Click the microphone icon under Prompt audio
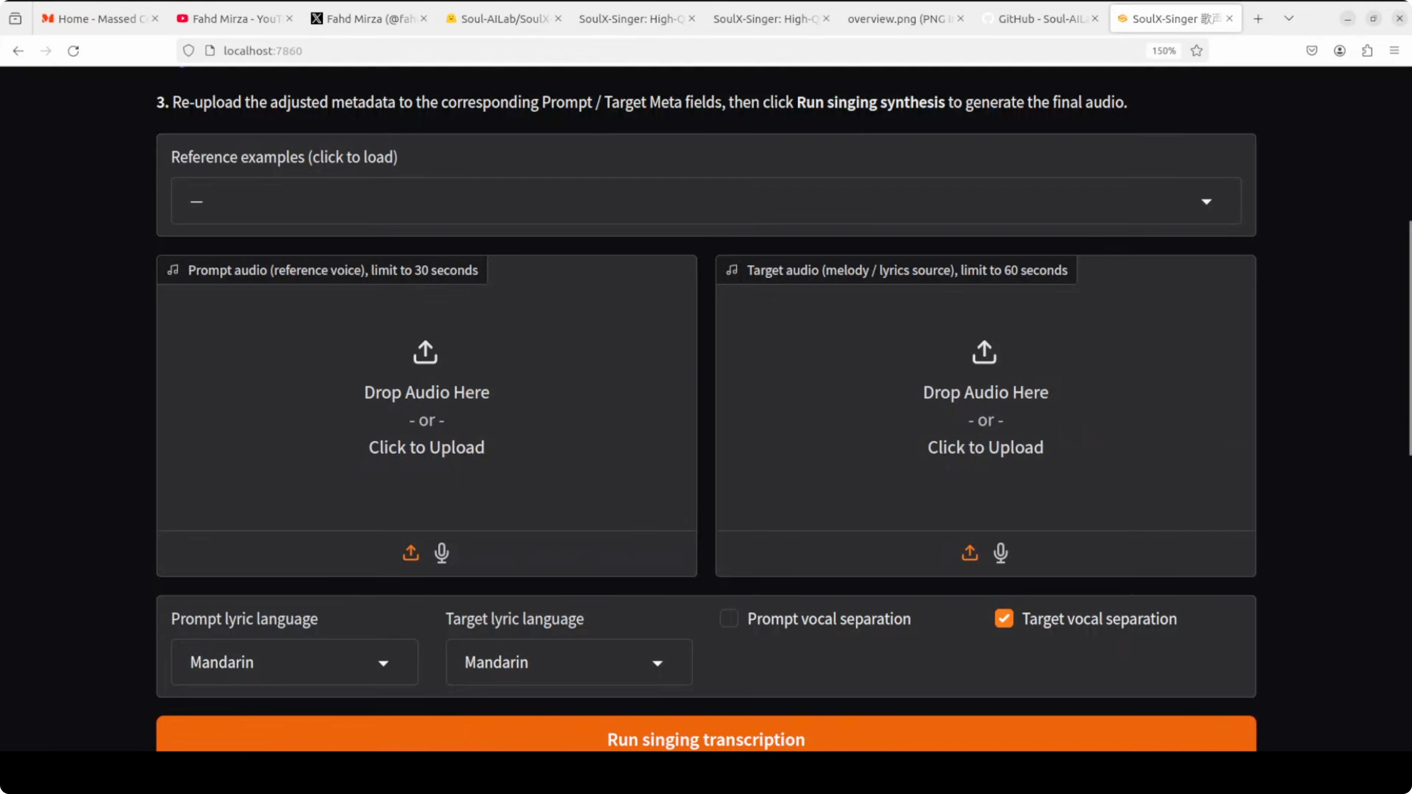The image size is (1412, 794). coord(442,552)
